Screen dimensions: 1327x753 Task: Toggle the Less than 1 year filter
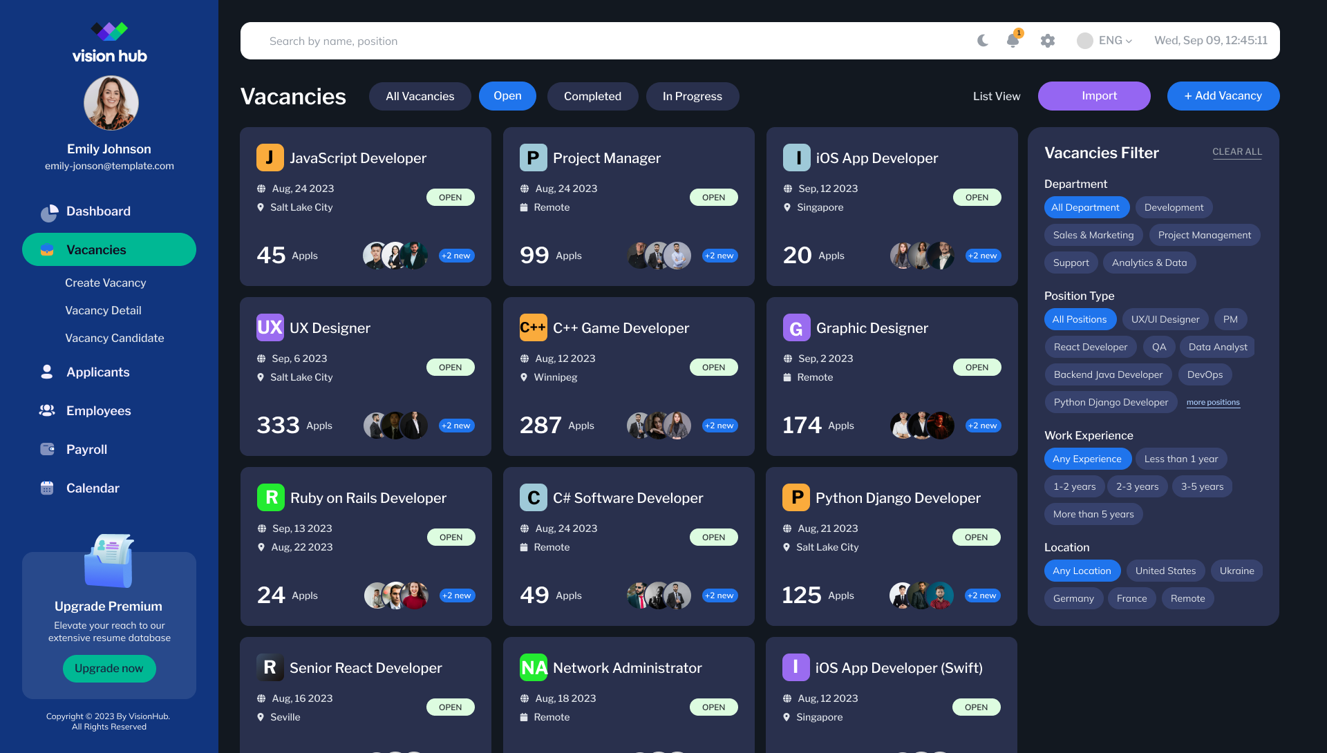[1181, 459]
